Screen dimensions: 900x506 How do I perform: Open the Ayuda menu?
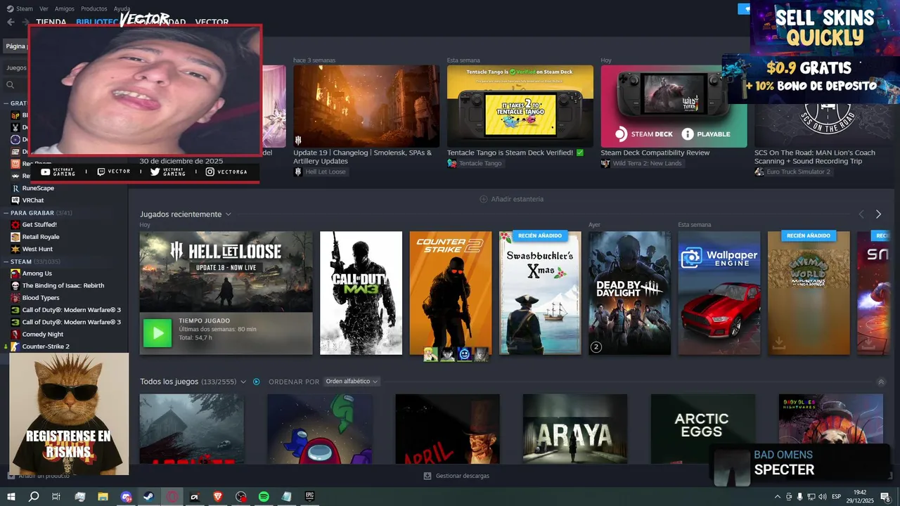click(122, 8)
